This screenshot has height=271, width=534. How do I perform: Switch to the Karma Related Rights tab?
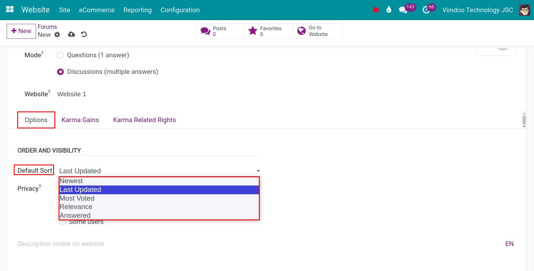144,120
